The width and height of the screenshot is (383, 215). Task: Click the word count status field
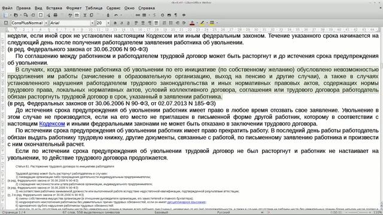(91, 213)
